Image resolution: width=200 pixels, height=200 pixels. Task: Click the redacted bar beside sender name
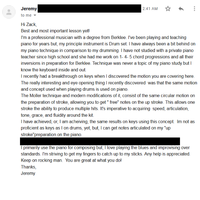[x=89, y=9]
